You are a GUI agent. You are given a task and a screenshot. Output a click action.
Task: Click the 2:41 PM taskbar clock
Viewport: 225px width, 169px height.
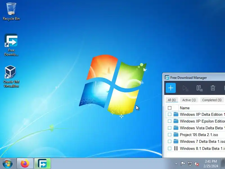click(x=211, y=164)
